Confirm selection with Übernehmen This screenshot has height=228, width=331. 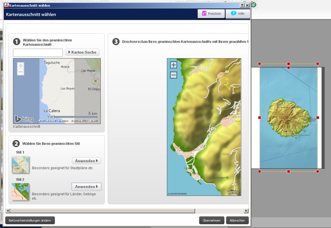click(x=211, y=220)
